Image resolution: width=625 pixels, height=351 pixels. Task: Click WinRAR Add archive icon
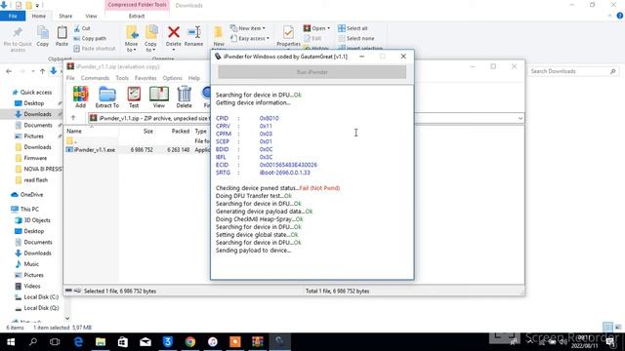[80, 97]
